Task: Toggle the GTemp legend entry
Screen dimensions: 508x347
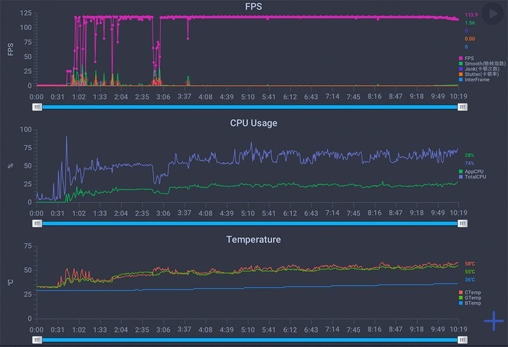Action: [x=470, y=297]
